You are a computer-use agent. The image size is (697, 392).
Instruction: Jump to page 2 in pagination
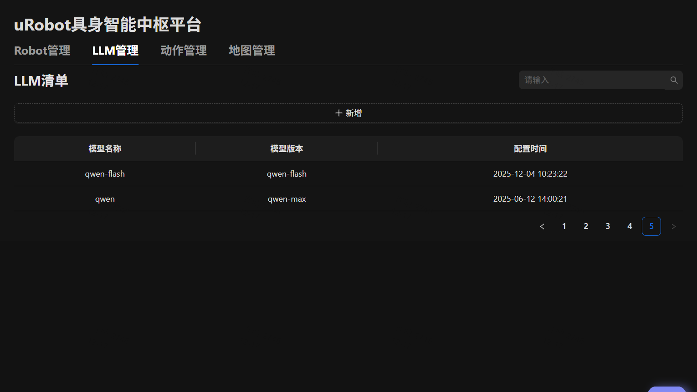tap(586, 226)
